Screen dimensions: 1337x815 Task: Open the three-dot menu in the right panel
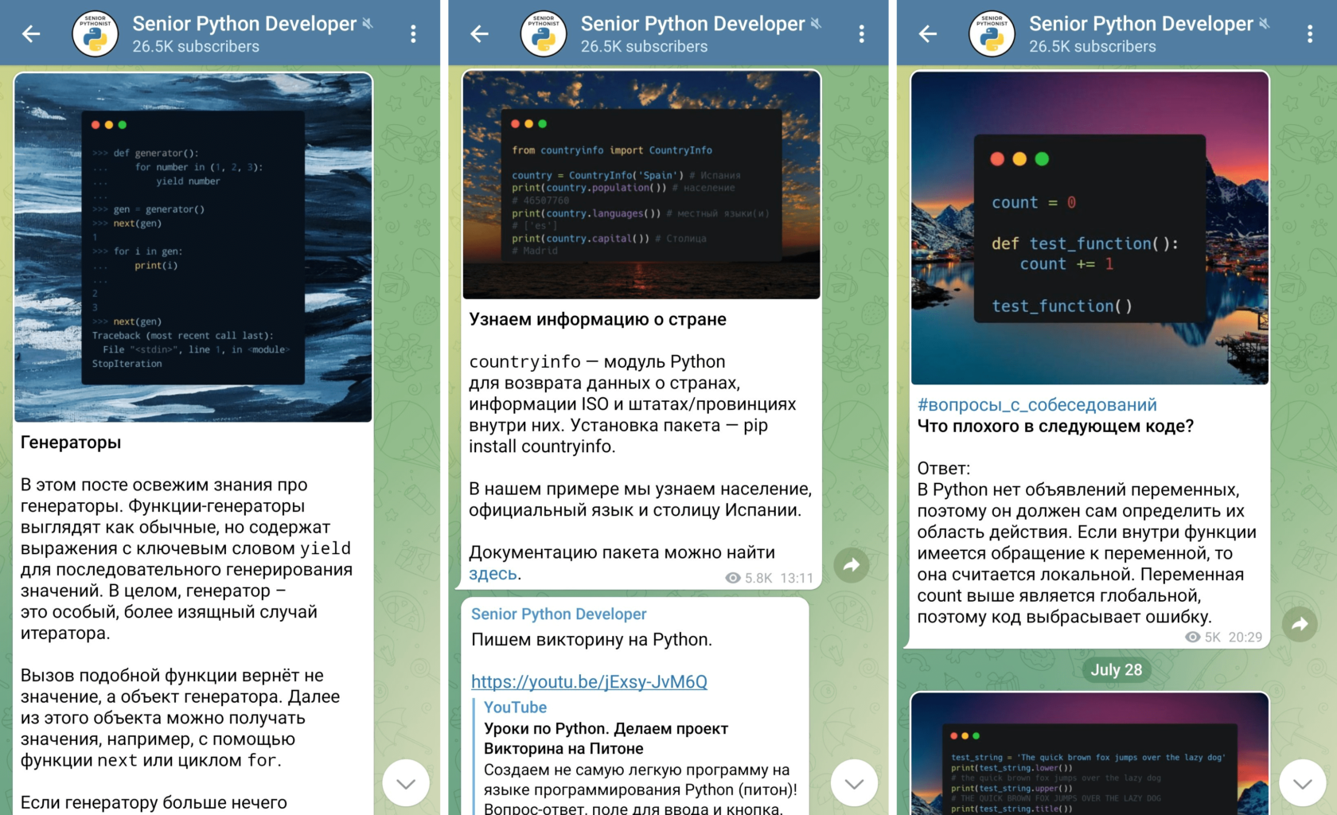[1310, 33]
